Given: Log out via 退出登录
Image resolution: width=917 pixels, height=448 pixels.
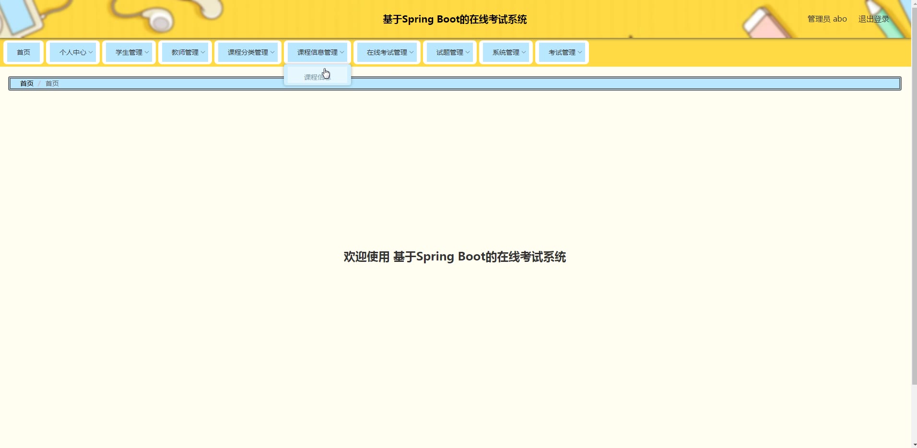Looking at the screenshot, I should coord(874,19).
